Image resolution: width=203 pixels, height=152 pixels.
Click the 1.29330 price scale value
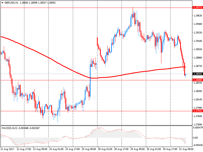pos(198,33)
